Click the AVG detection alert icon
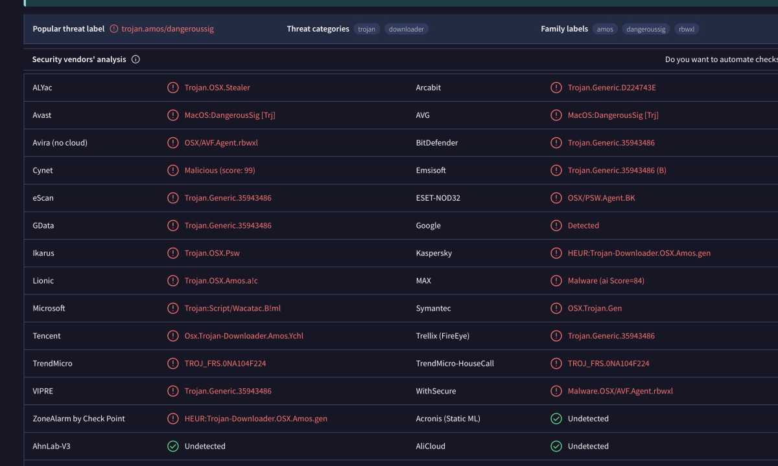 point(556,115)
